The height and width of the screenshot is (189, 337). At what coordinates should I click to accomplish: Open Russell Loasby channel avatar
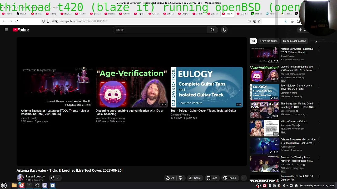point(20,178)
